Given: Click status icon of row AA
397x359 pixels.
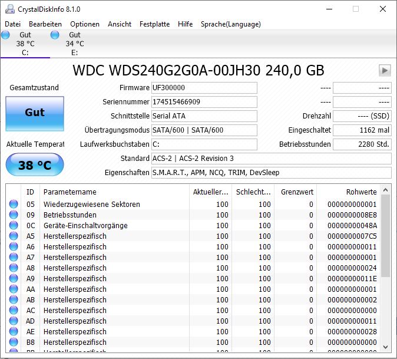Looking at the screenshot, I should click(14, 289).
